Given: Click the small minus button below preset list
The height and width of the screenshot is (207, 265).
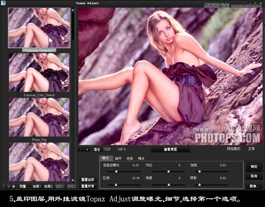Looking at the screenshot, I should click(x=4, y=186).
